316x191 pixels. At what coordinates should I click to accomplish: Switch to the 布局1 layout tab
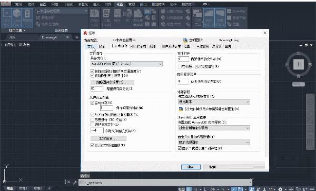[23, 188]
